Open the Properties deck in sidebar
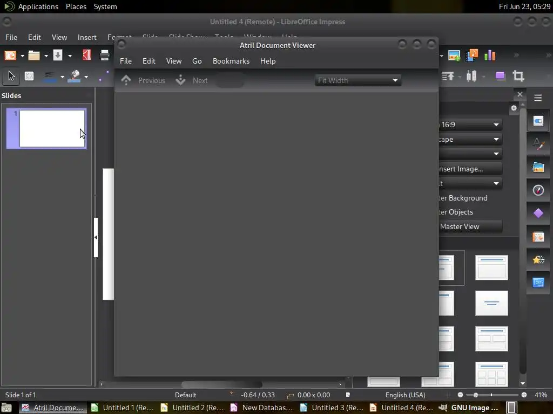The width and height of the screenshot is (553, 414). click(x=538, y=121)
